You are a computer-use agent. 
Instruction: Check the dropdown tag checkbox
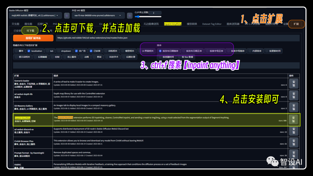coord(59,51)
